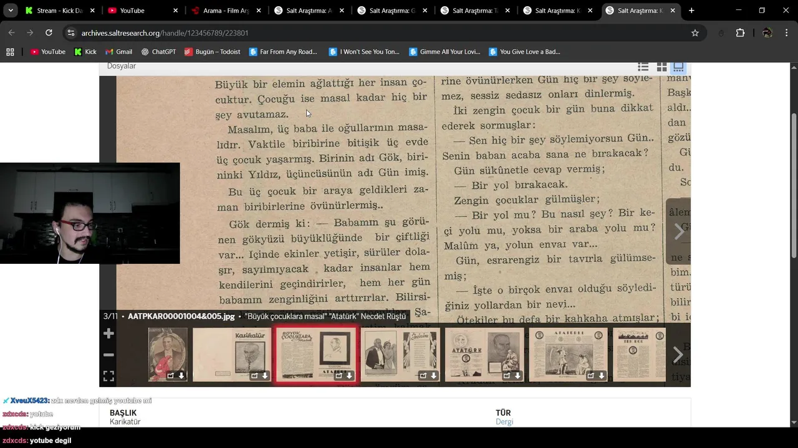Select the first portrait thumbnail
This screenshot has height=448, width=798.
click(x=167, y=354)
